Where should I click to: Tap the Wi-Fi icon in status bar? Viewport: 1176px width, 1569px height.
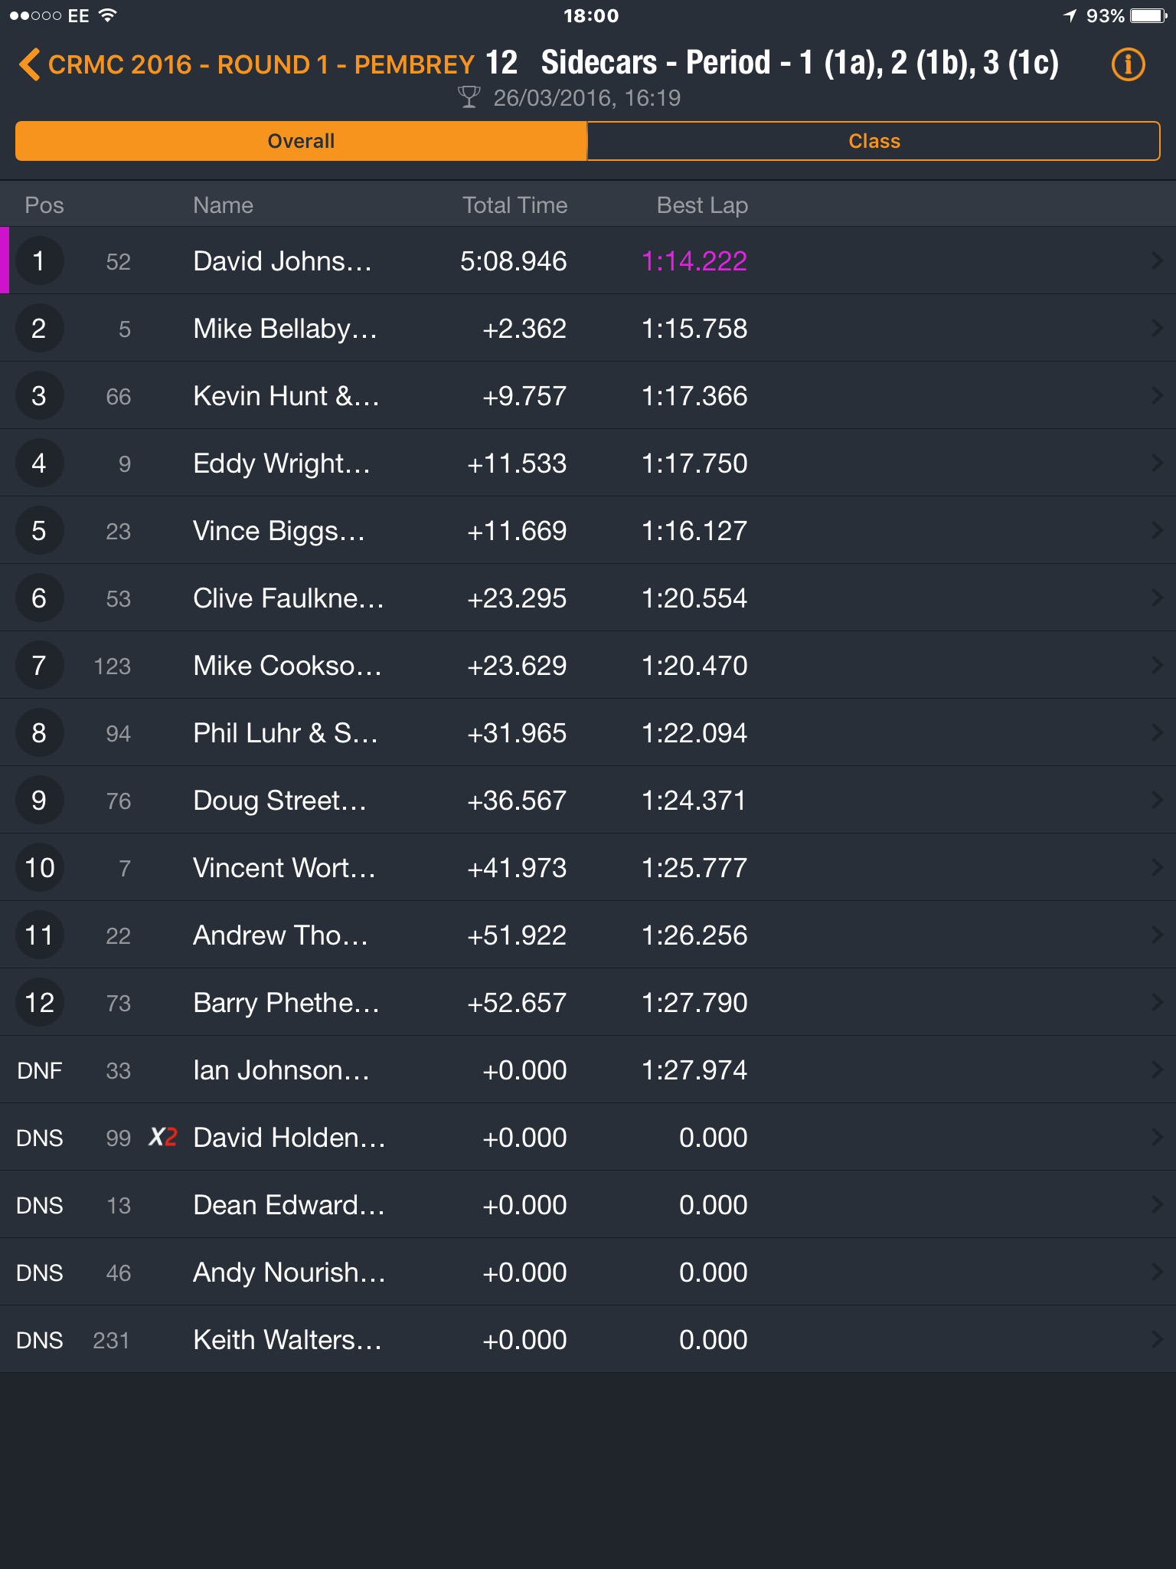tap(108, 15)
